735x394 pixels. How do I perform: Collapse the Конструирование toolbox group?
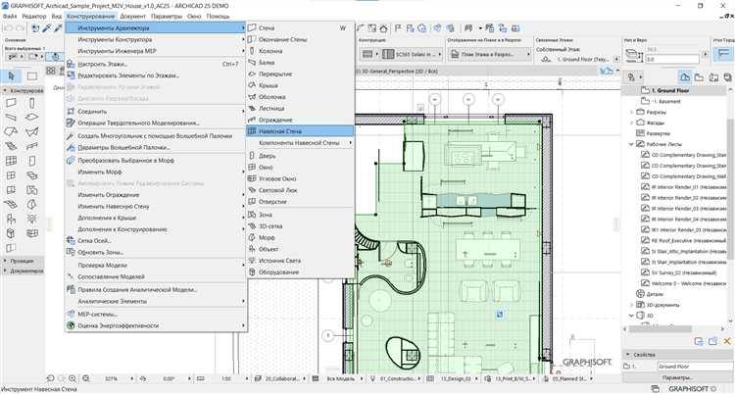tap(5, 90)
